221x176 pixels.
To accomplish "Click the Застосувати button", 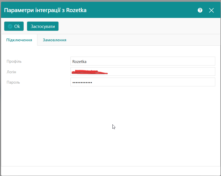I will (43, 26).
